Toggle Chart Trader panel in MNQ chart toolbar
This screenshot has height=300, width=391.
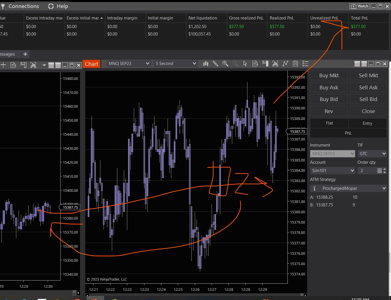[265, 64]
